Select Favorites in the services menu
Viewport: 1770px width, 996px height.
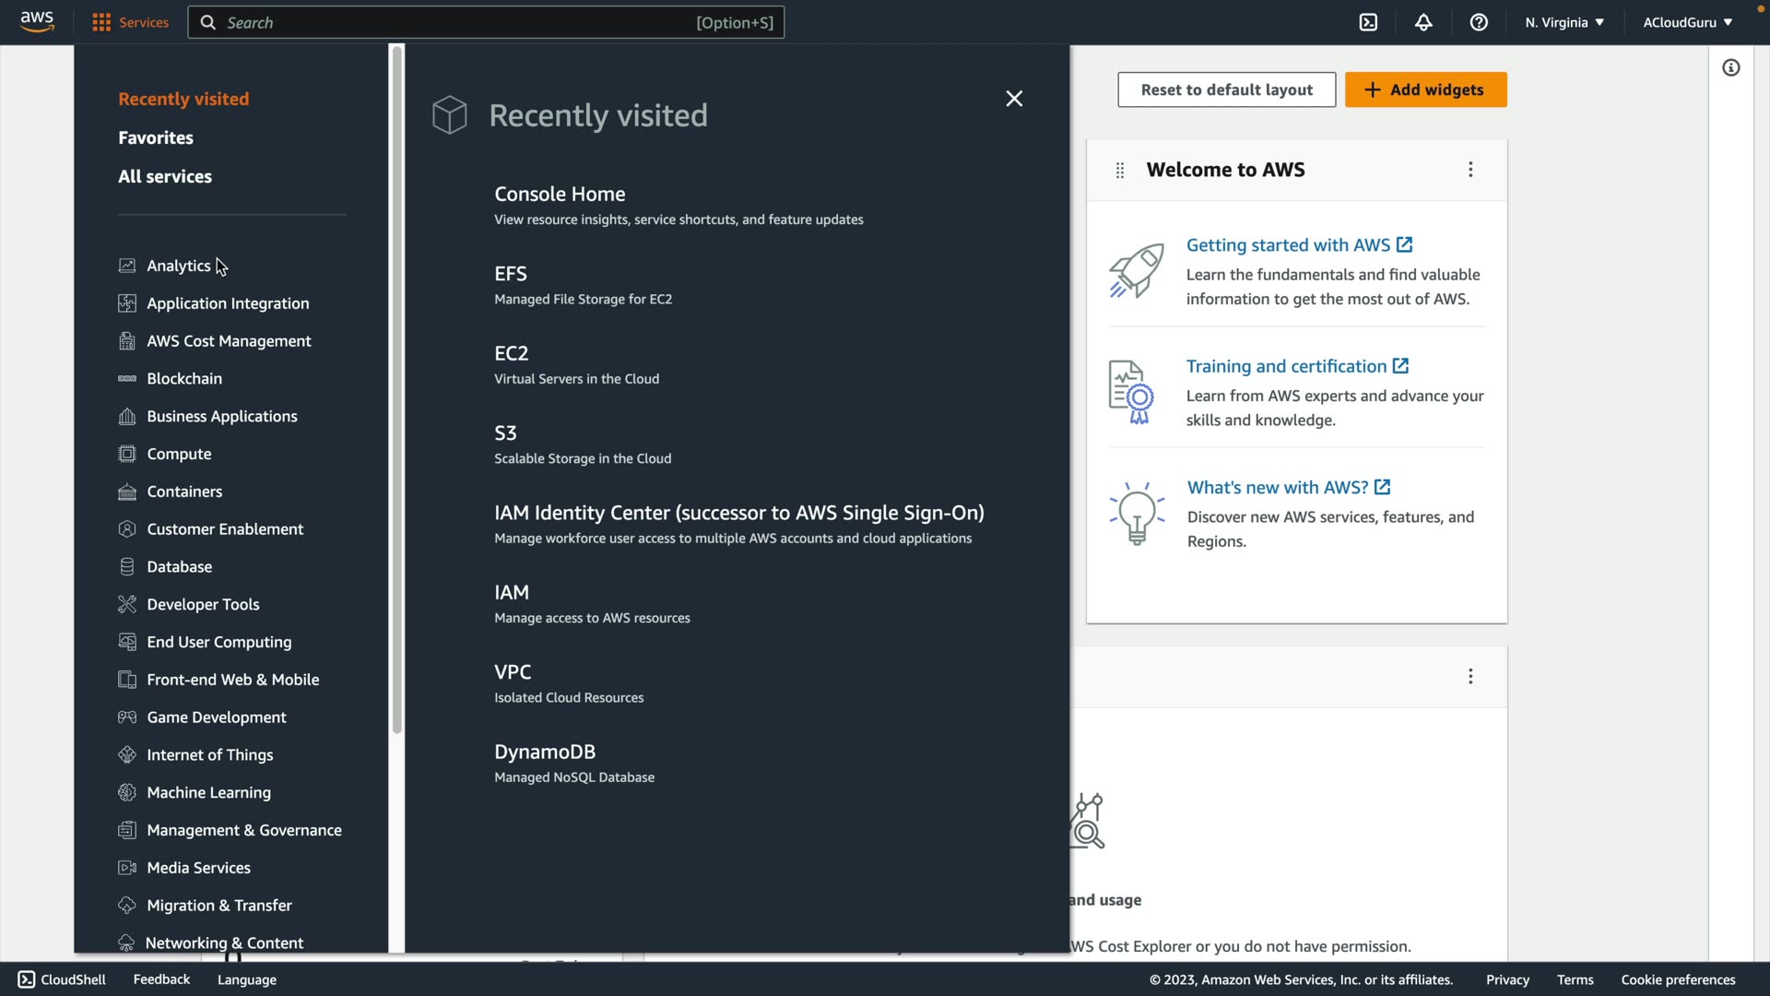click(156, 137)
